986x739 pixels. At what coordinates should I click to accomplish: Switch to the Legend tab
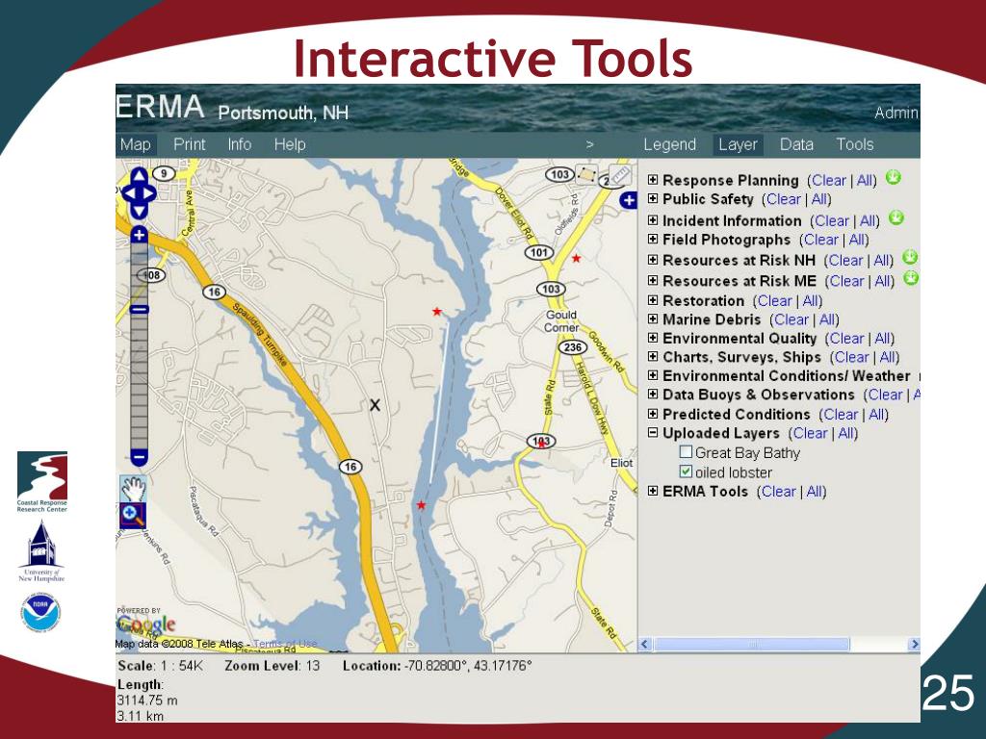(x=670, y=144)
